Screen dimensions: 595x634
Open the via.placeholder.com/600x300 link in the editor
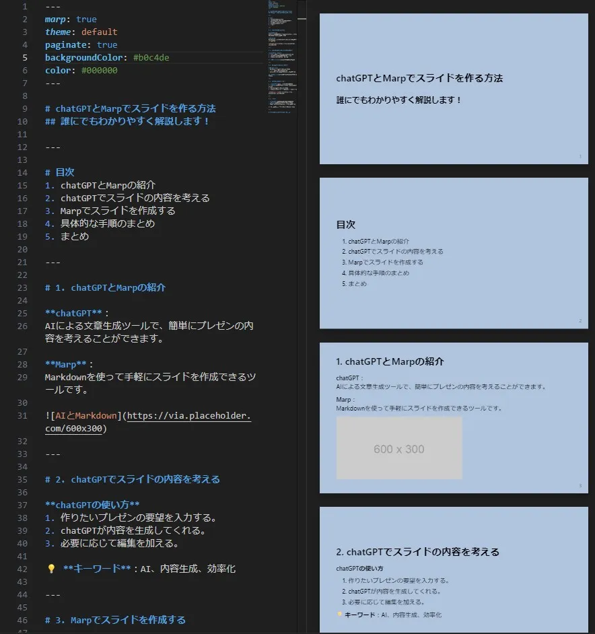point(148,422)
